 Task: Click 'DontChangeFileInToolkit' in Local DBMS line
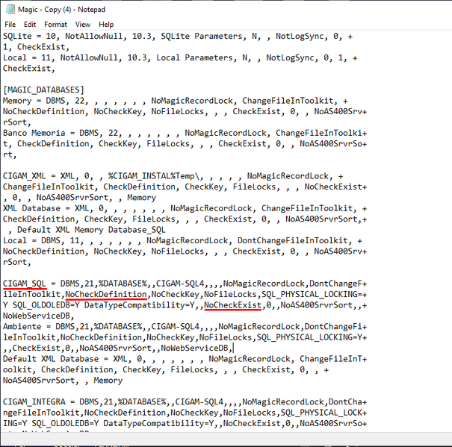click(x=292, y=240)
